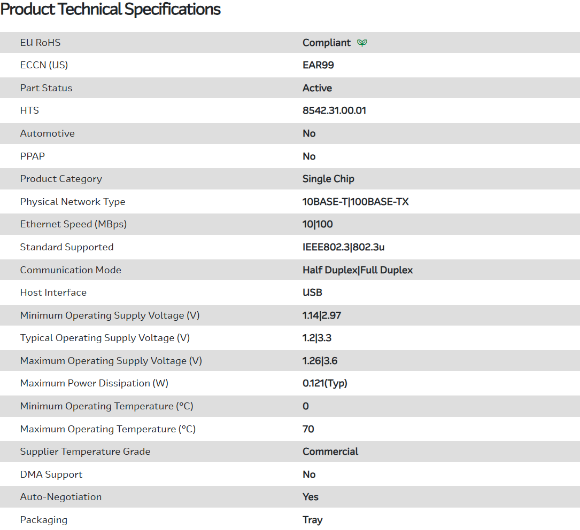Click the EU RoHS 'Compliant' value
This screenshot has height=530, width=580.
327,43
